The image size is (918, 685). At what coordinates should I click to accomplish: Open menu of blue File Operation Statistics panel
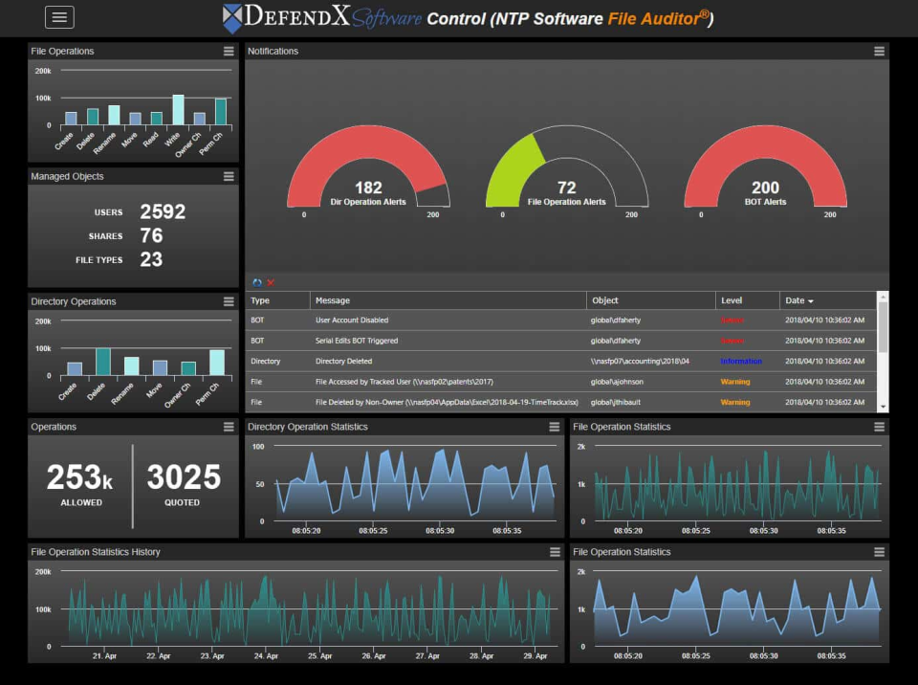point(880,552)
